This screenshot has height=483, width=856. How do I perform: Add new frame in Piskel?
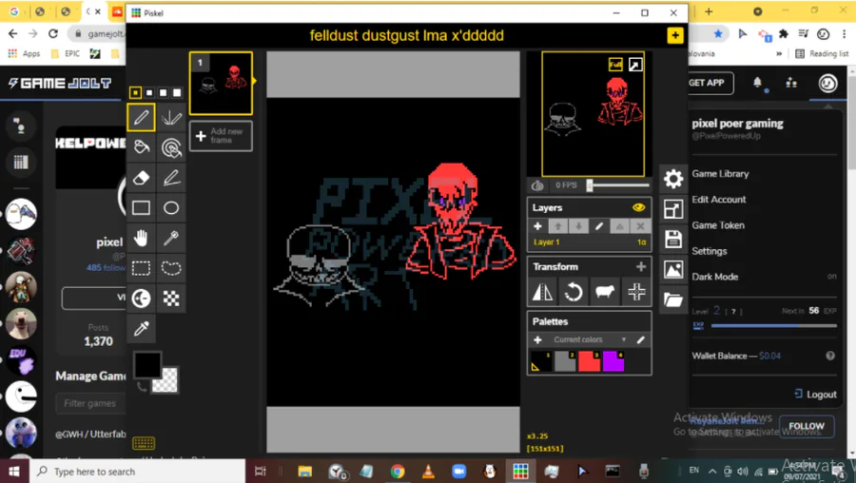tap(221, 135)
